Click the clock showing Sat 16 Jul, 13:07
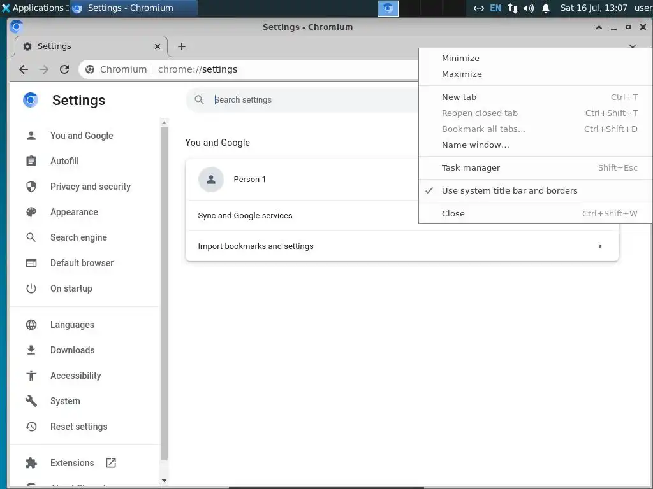 (594, 8)
